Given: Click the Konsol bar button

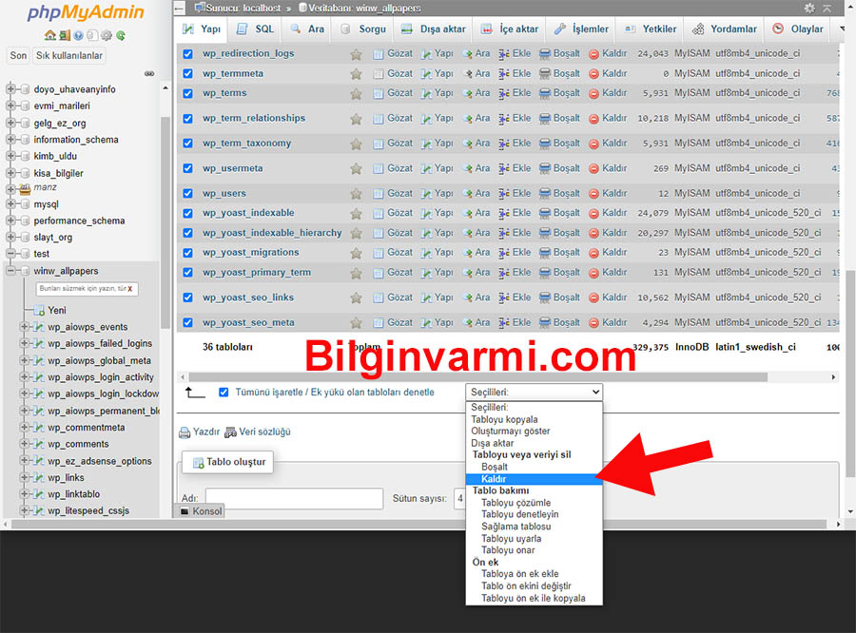Looking at the screenshot, I should [x=201, y=511].
